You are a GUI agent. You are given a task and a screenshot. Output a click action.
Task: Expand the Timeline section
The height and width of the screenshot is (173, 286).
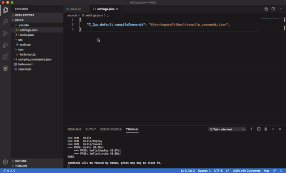37,166
